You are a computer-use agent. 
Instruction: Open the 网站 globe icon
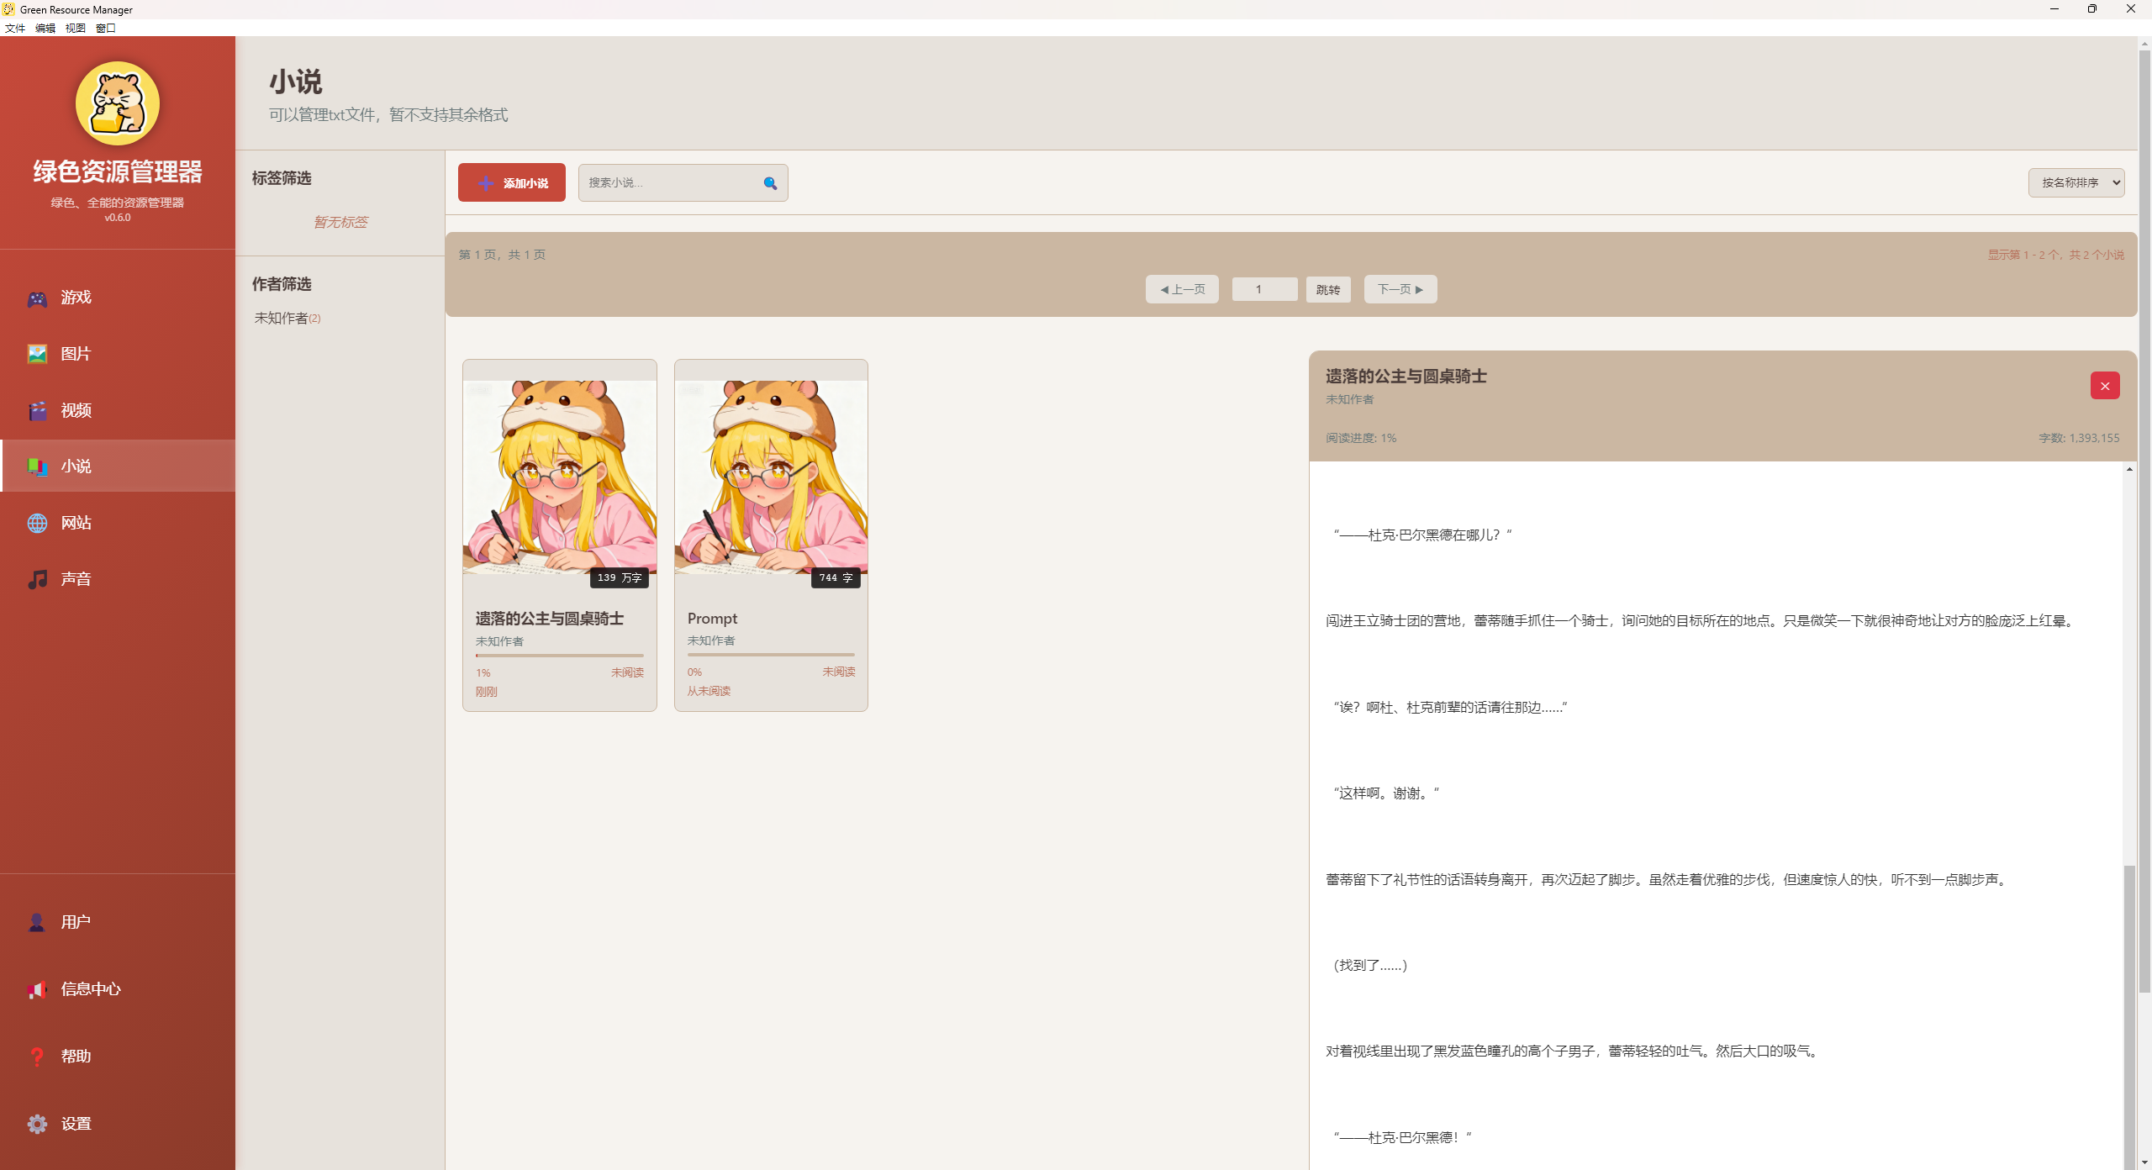coord(37,523)
